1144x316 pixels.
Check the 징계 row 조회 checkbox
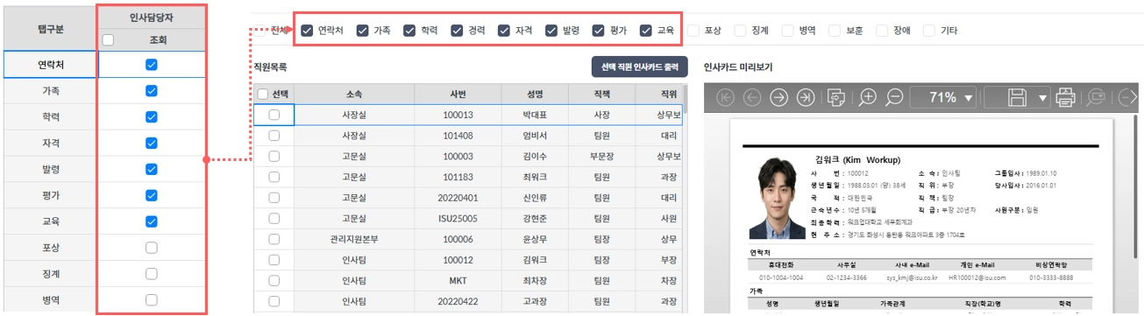click(x=152, y=274)
